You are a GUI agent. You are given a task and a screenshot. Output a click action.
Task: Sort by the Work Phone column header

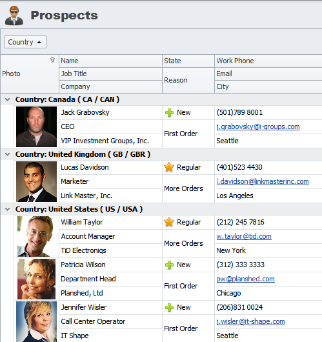click(268, 61)
